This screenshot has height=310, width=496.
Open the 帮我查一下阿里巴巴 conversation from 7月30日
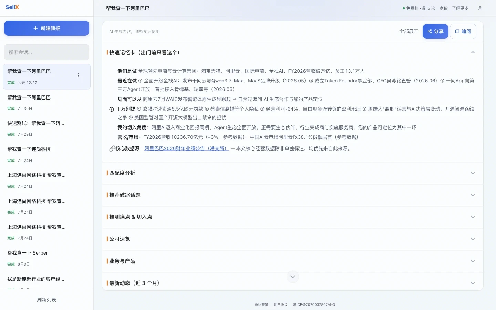click(x=46, y=103)
